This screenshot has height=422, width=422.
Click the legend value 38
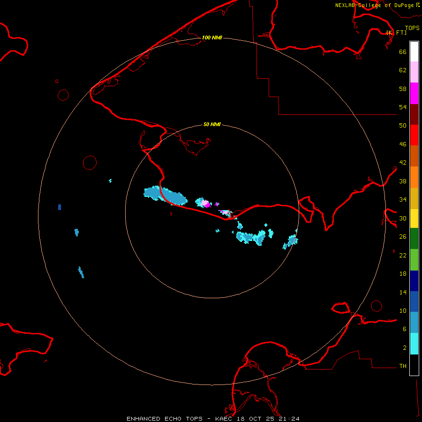403,181
